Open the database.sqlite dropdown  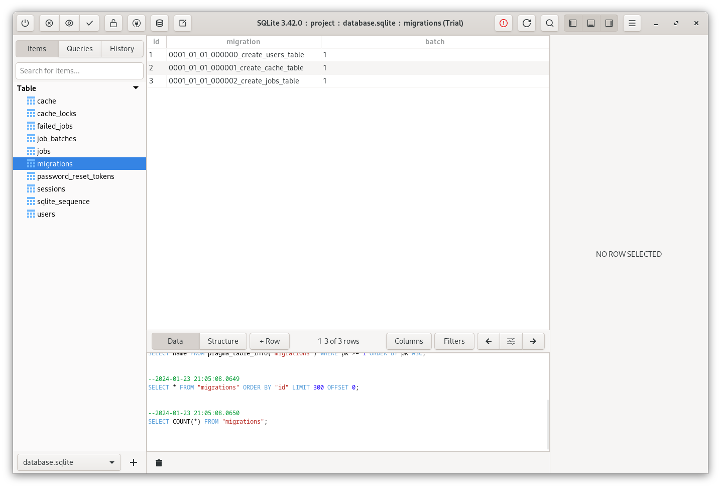click(x=69, y=462)
